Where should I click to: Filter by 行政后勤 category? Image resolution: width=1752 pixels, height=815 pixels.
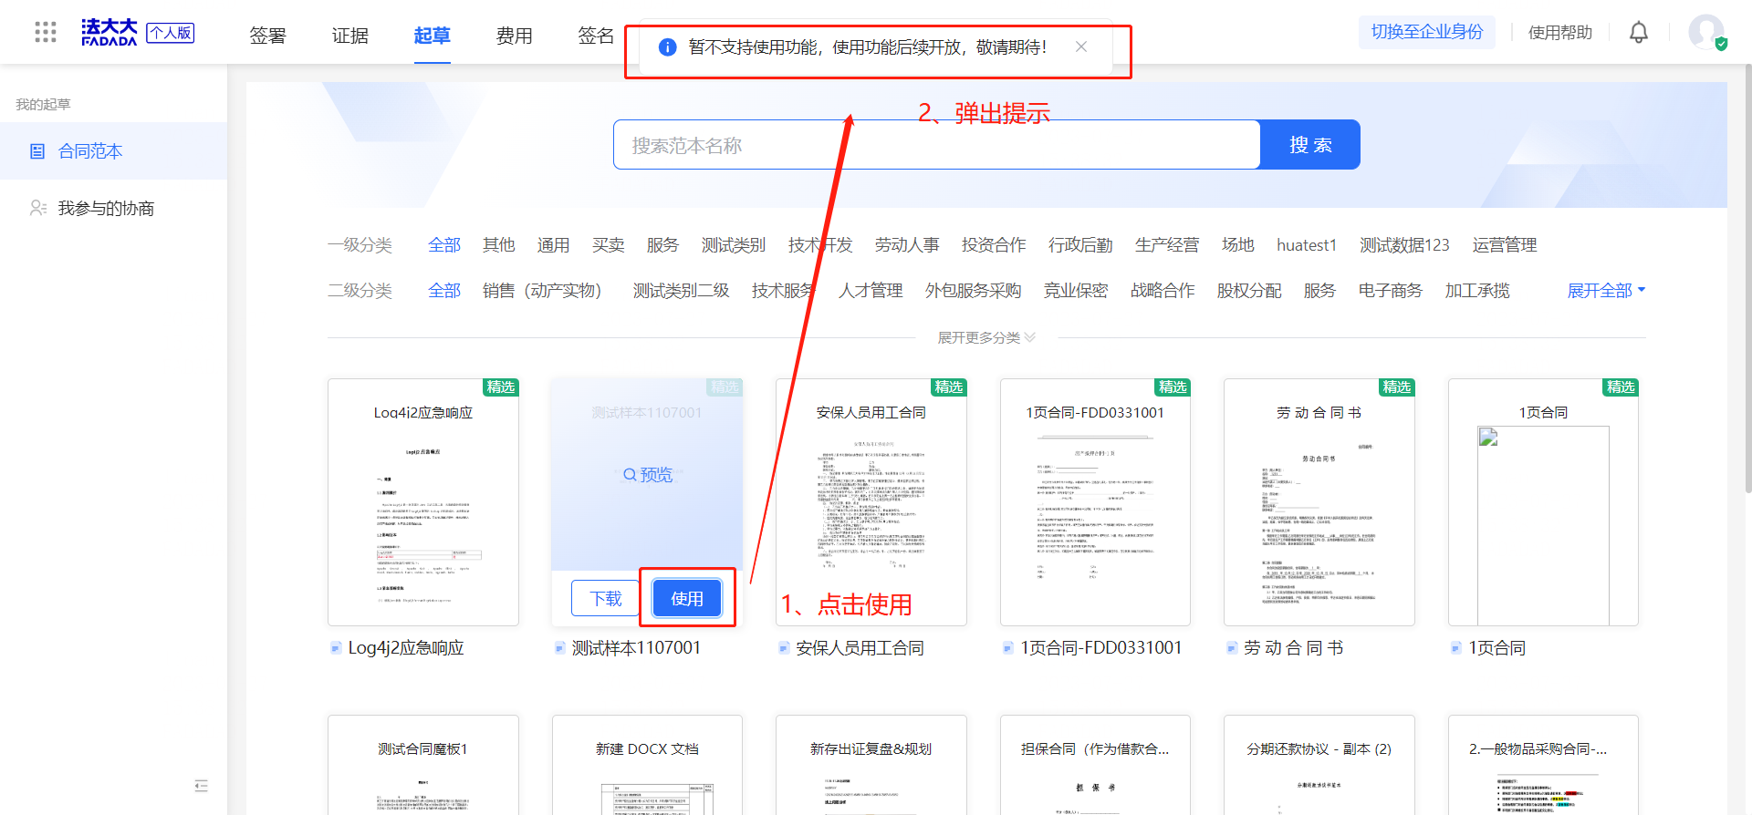1080,245
